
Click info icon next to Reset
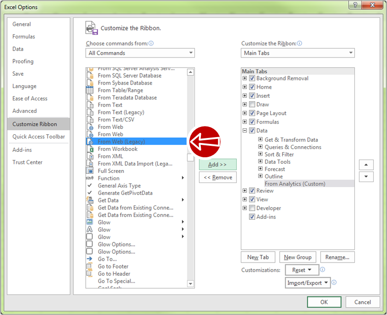tap(322, 270)
